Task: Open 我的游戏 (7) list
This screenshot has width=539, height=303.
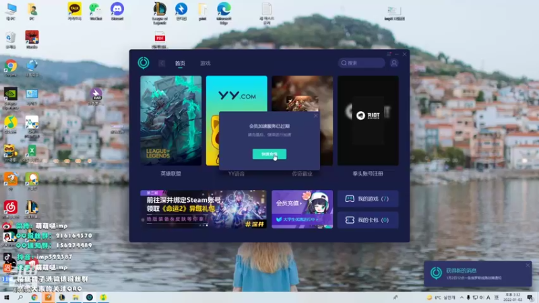Action: [368, 199]
